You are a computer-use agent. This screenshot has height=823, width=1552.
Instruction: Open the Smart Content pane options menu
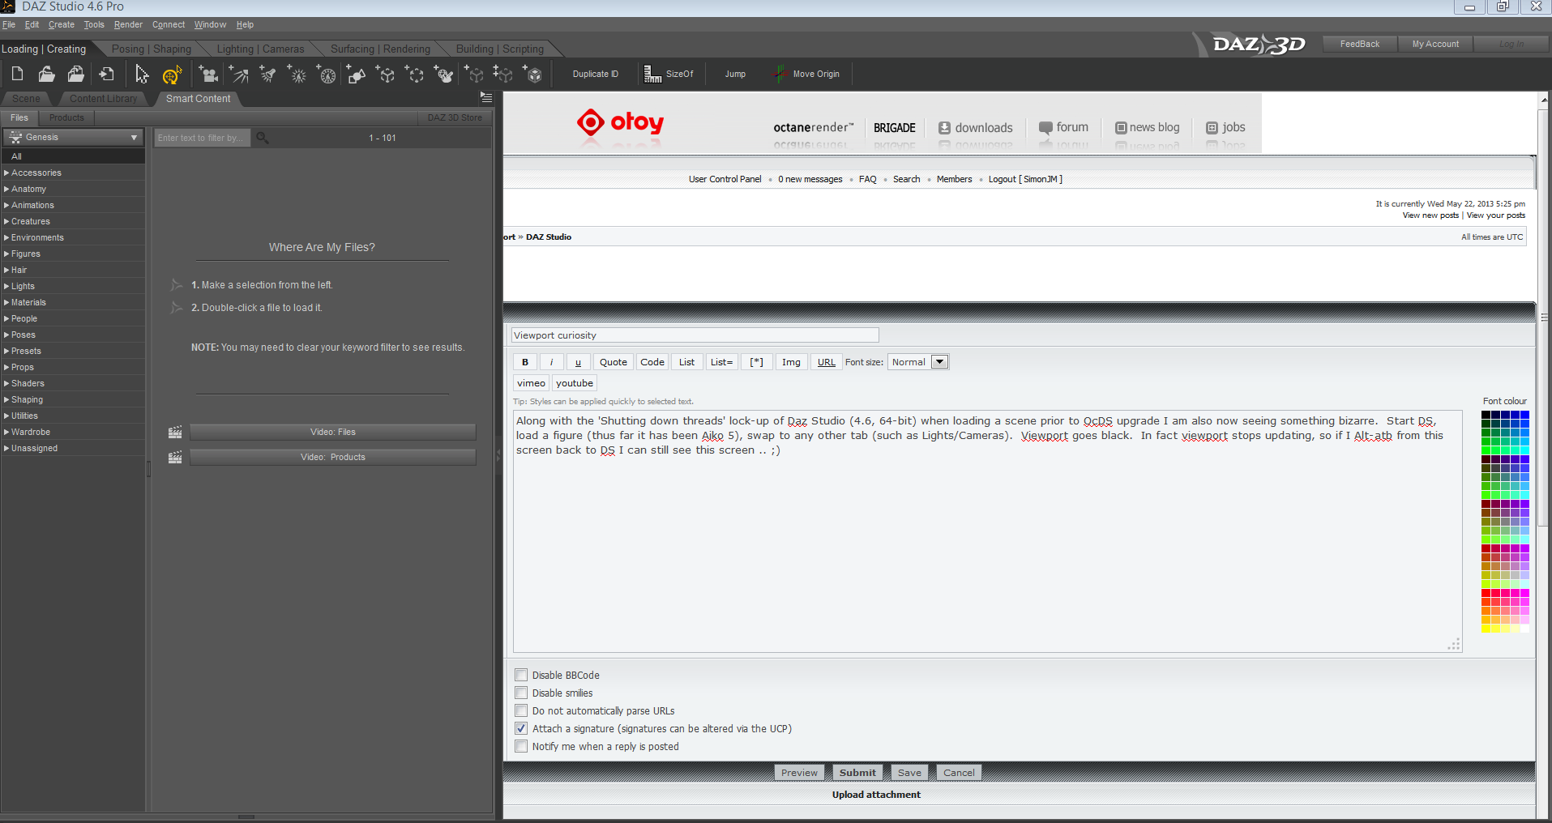click(x=486, y=97)
